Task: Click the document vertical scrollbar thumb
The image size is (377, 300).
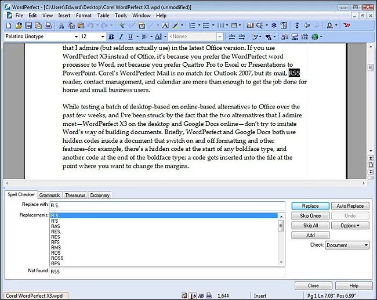Action: (x=371, y=68)
